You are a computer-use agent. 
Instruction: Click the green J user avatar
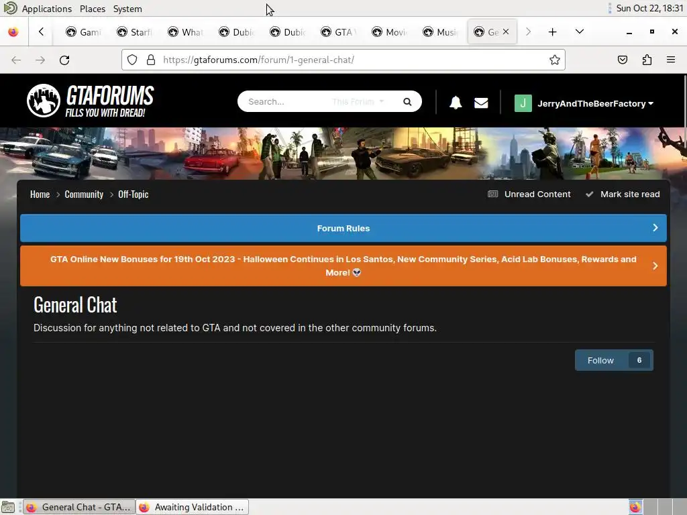523,103
